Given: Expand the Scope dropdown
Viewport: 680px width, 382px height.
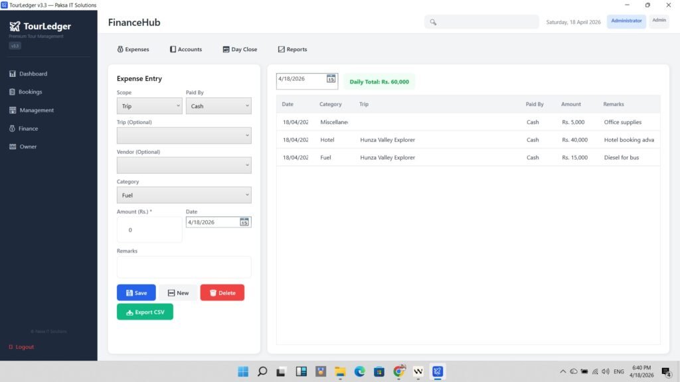Looking at the screenshot, I should 149,106.
